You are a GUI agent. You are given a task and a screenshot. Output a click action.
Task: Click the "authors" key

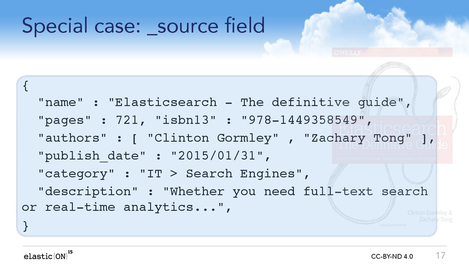click(72, 138)
